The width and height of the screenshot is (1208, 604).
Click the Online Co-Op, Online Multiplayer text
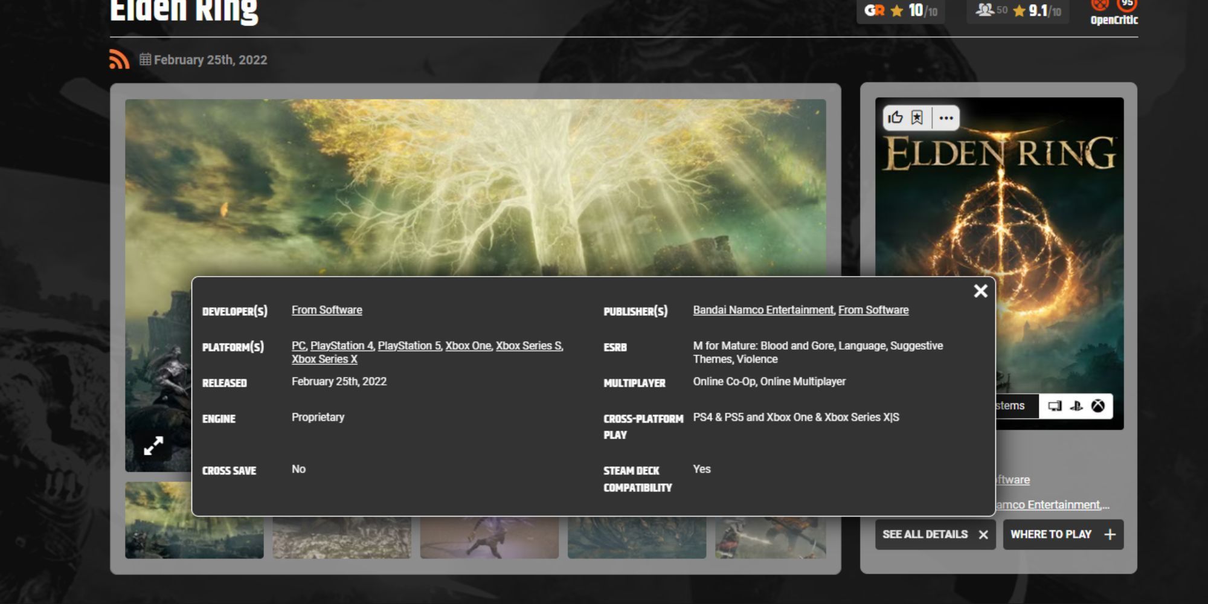tap(769, 382)
